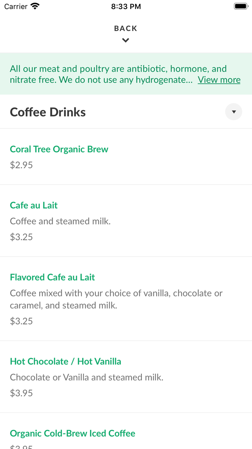Tap BACK to return to previous screen

[x=125, y=28]
